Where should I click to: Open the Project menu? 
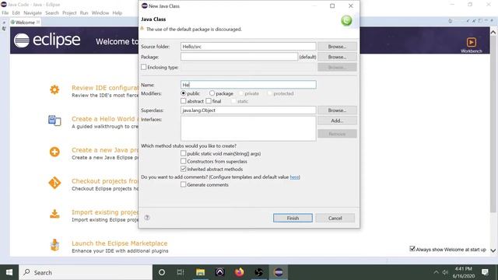[x=69, y=13]
